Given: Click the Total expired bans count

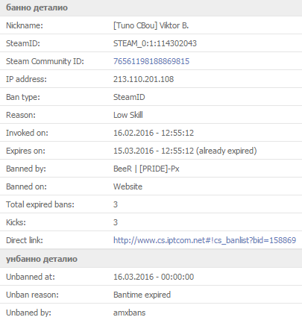Looking at the screenshot, I should 116,204.
